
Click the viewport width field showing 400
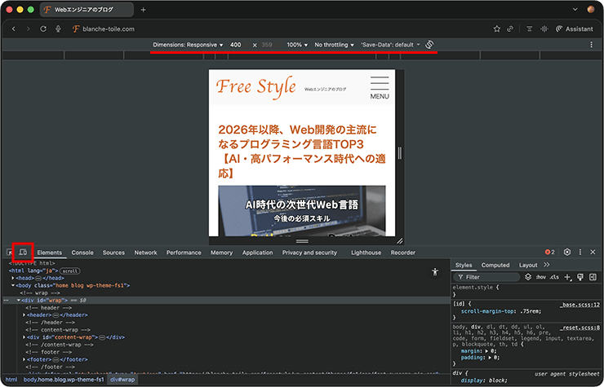(236, 45)
